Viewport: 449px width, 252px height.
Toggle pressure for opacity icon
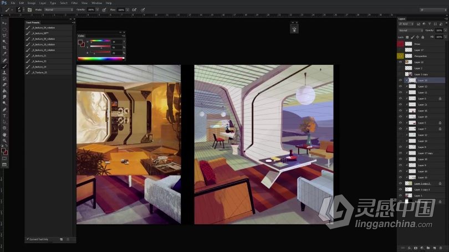tap(104, 10)
